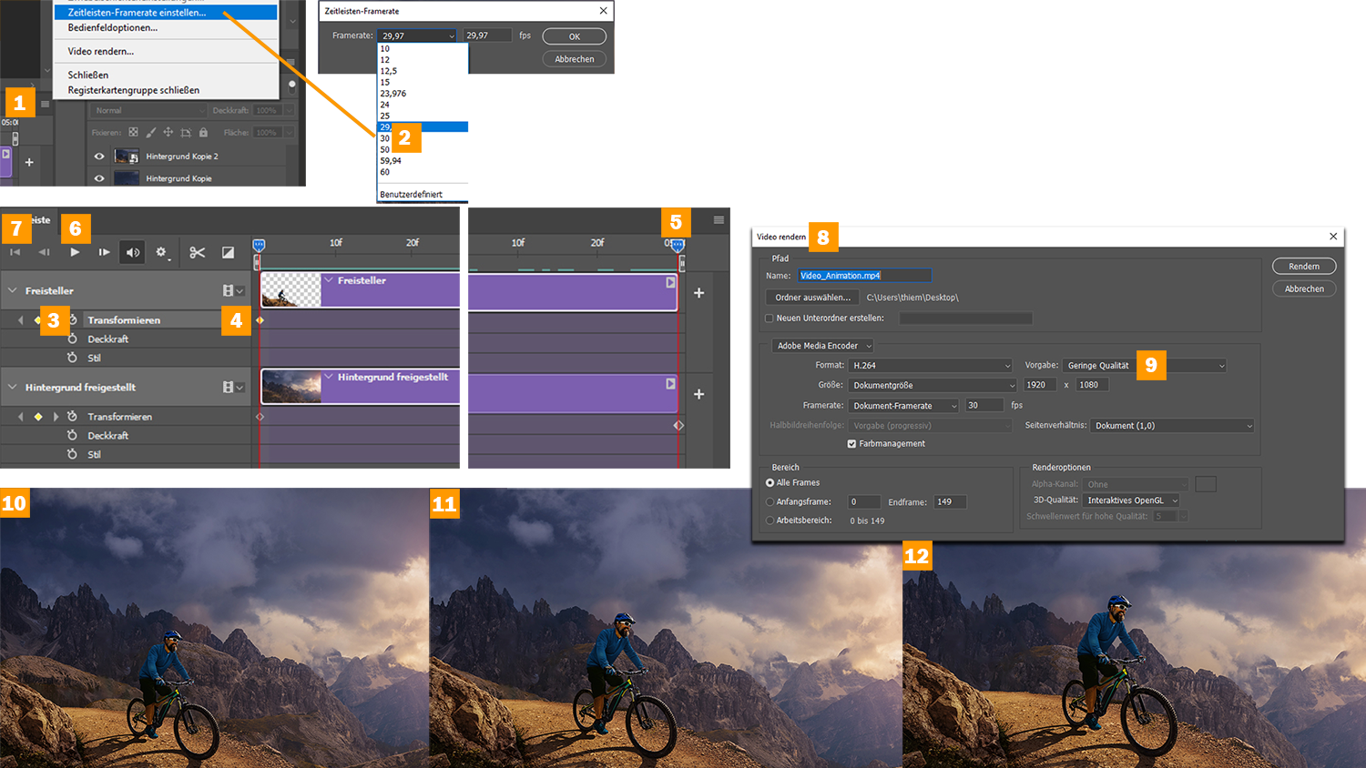Step to next frame in timeline

click(104, 252)
